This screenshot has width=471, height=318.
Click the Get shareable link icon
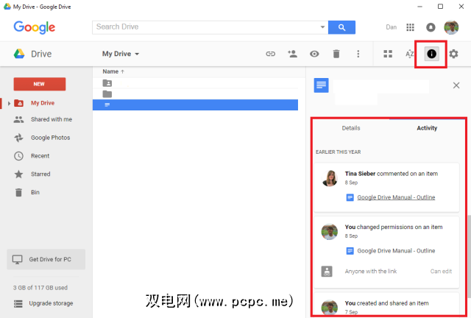point(270,54)
